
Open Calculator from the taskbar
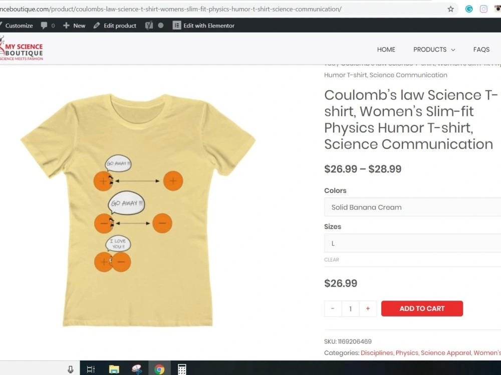point(182,369)
